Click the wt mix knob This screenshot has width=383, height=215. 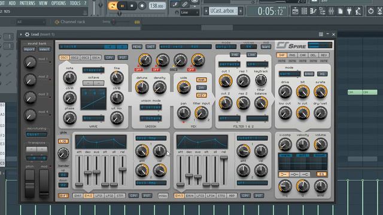tap(117, 118)
